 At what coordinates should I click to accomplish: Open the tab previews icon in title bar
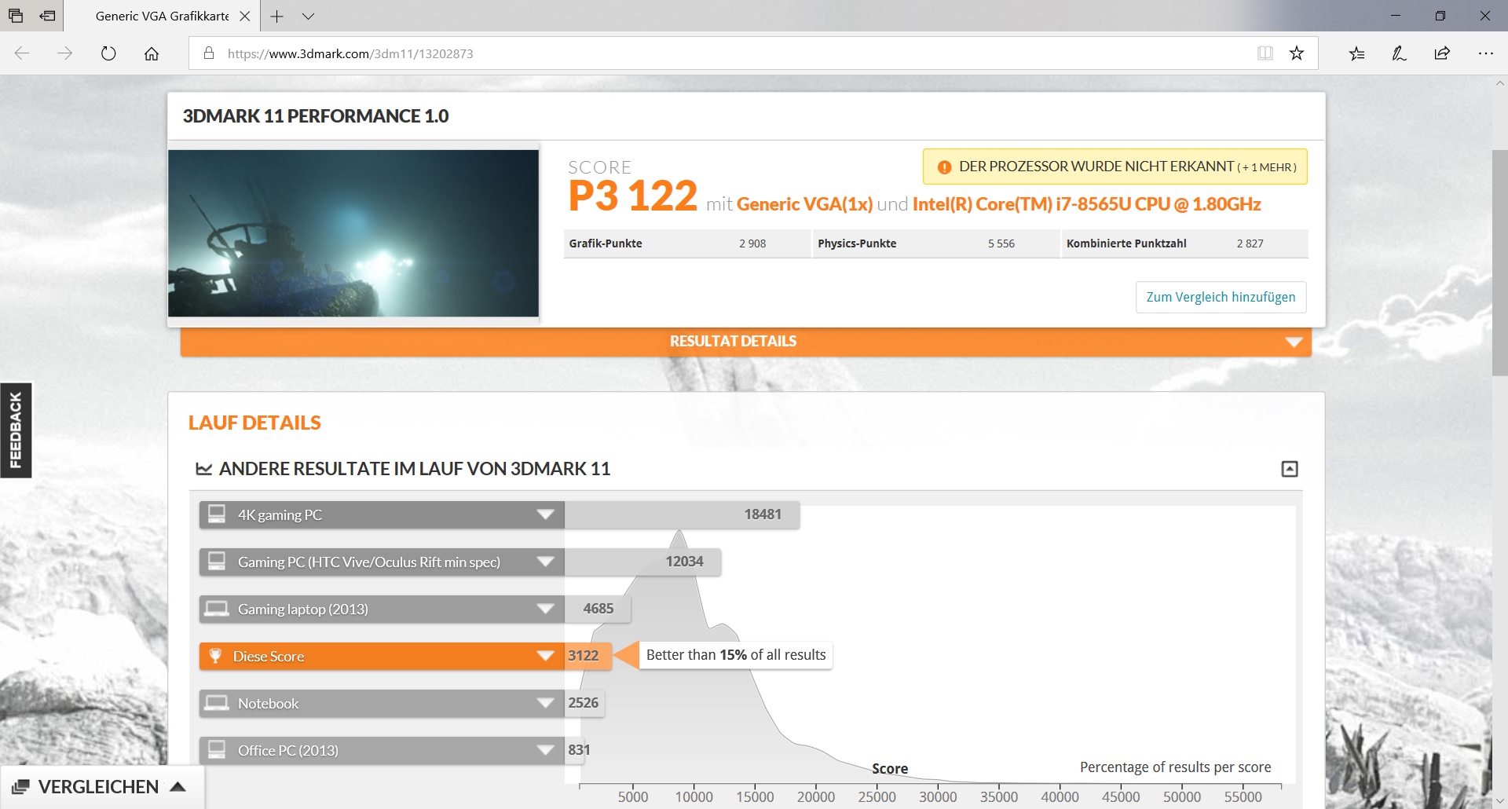click(16, 16)
